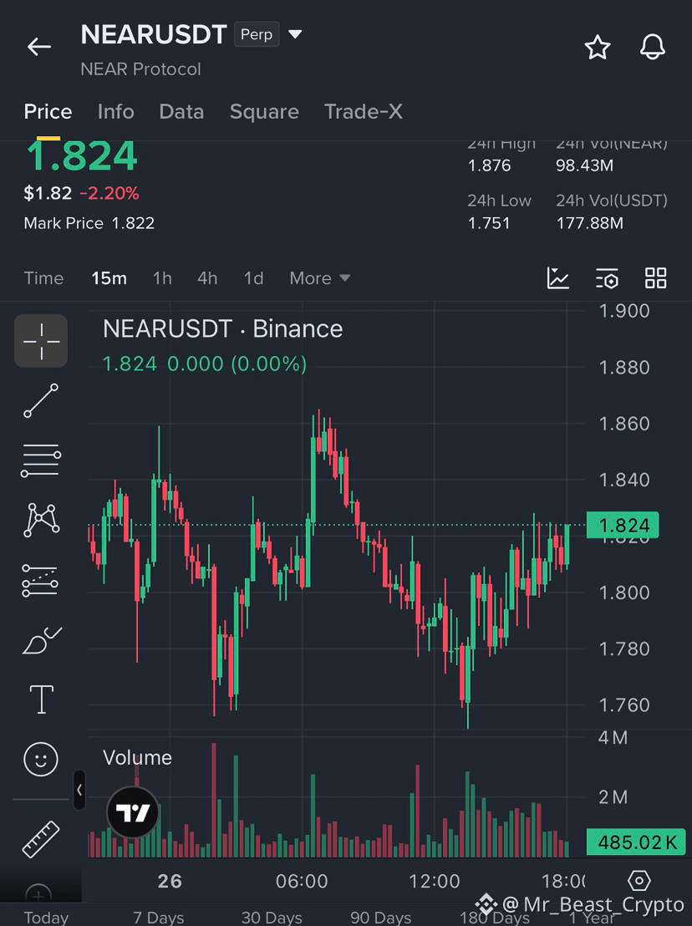Select the 90 Days range
This screenshot has width=692, height=926.
coord(381,917)
